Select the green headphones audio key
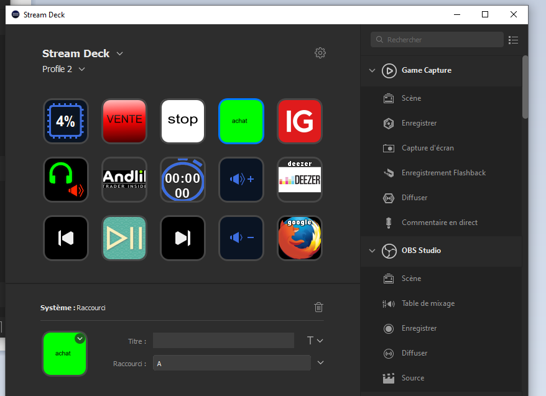The height and width of the screenshot is (396, 546). [x=66, y=180]
